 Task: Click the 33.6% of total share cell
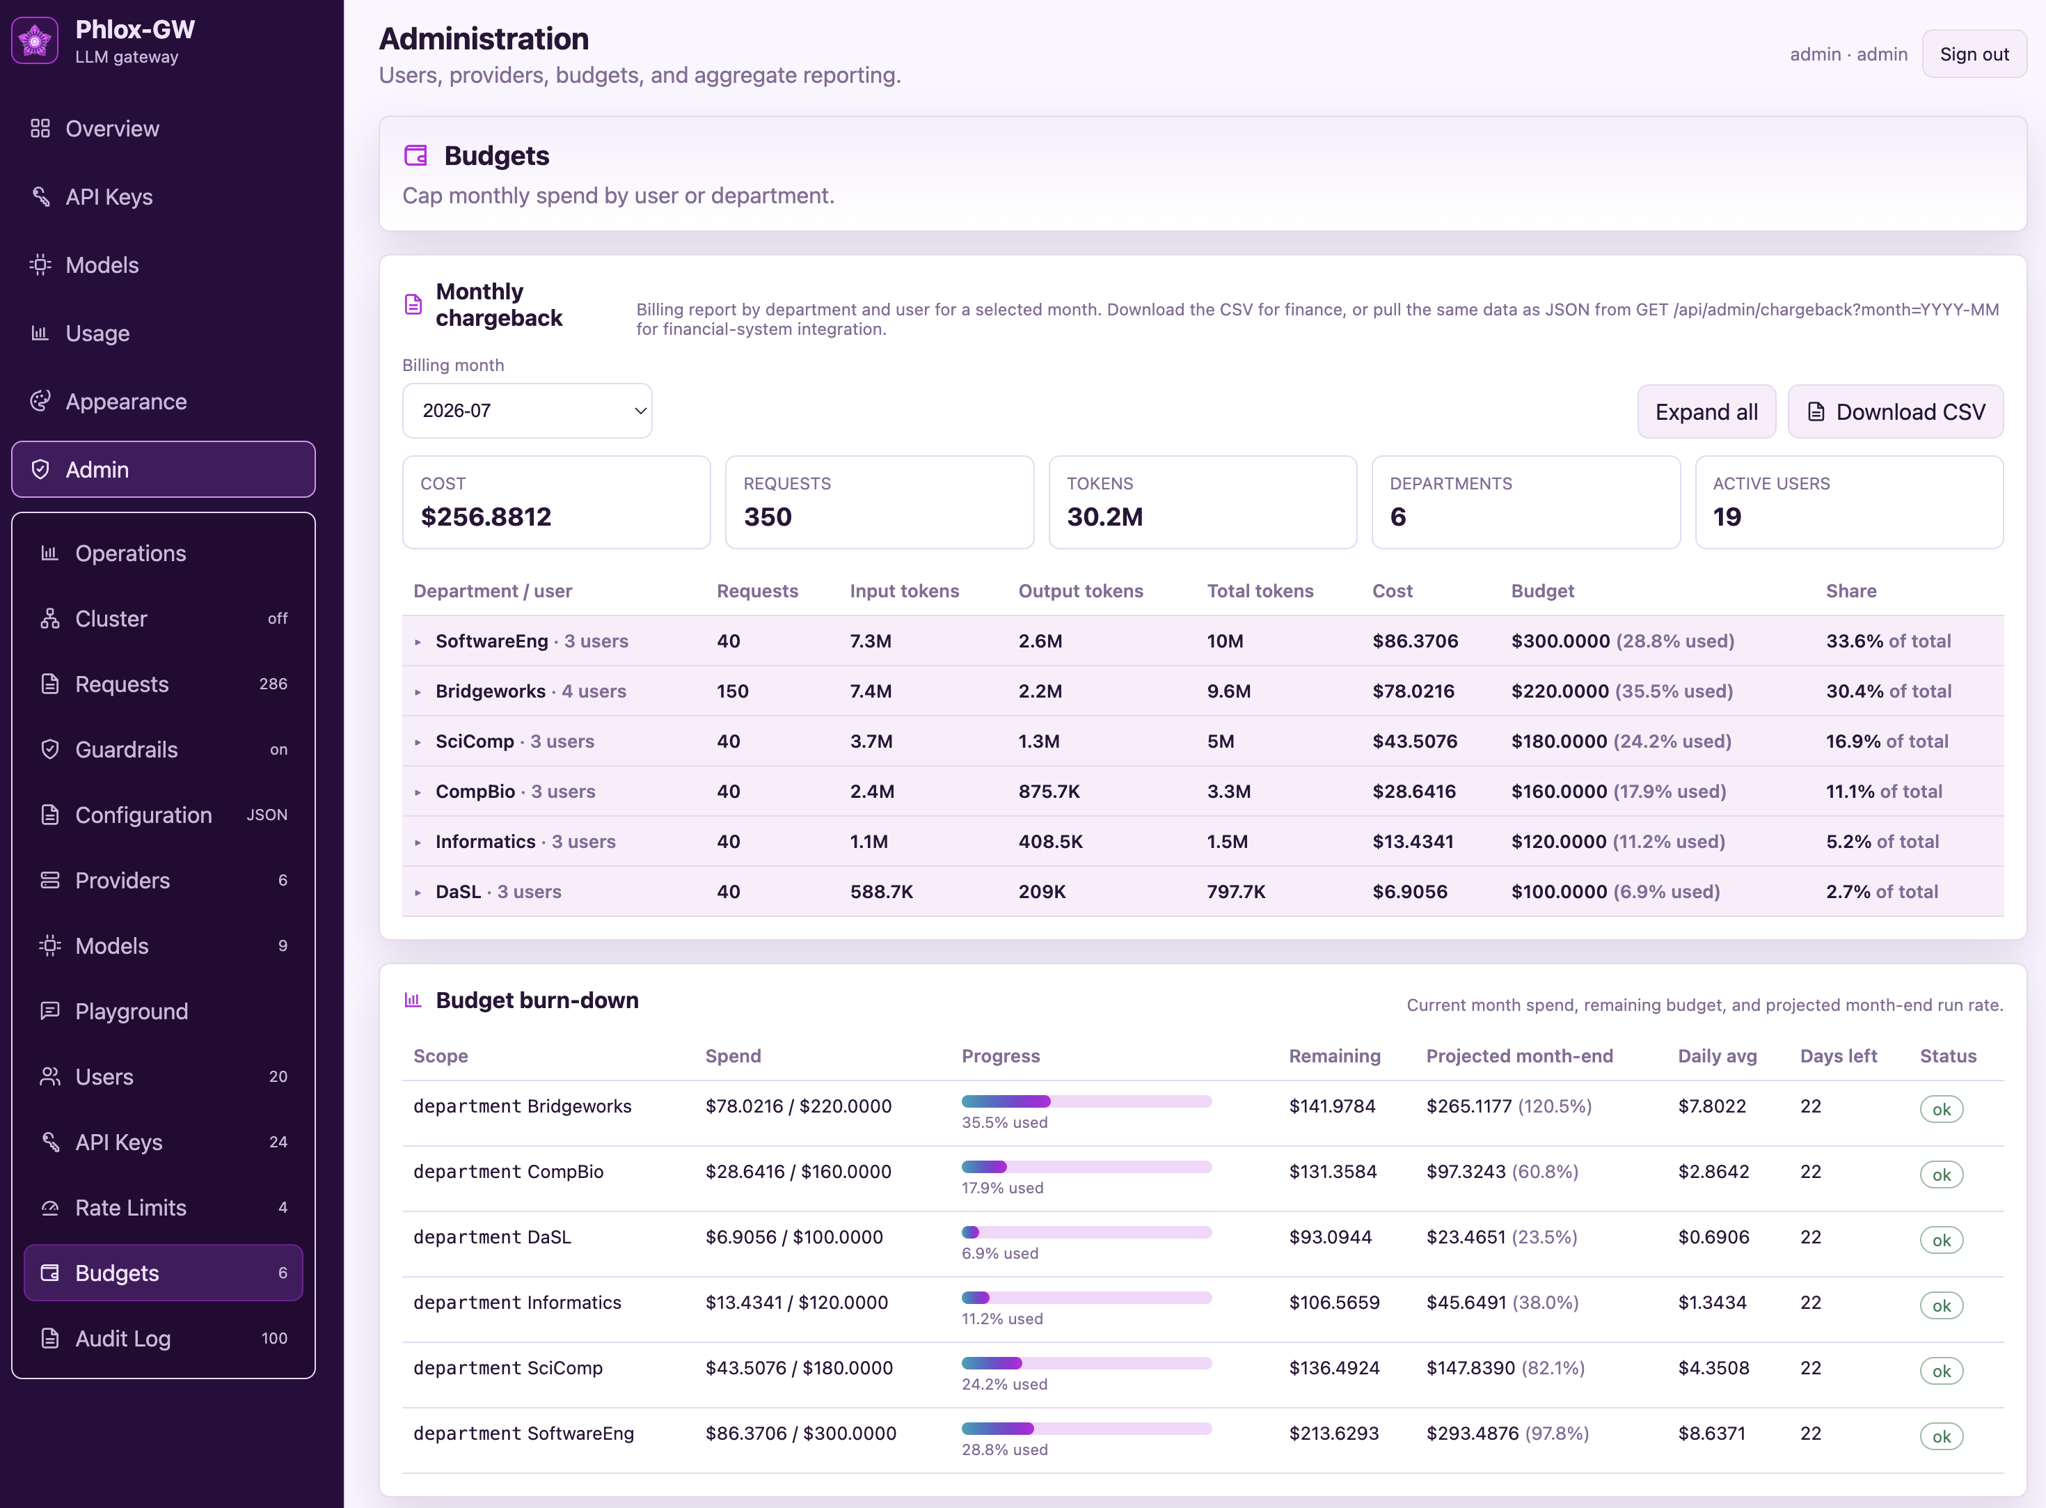1888,641
